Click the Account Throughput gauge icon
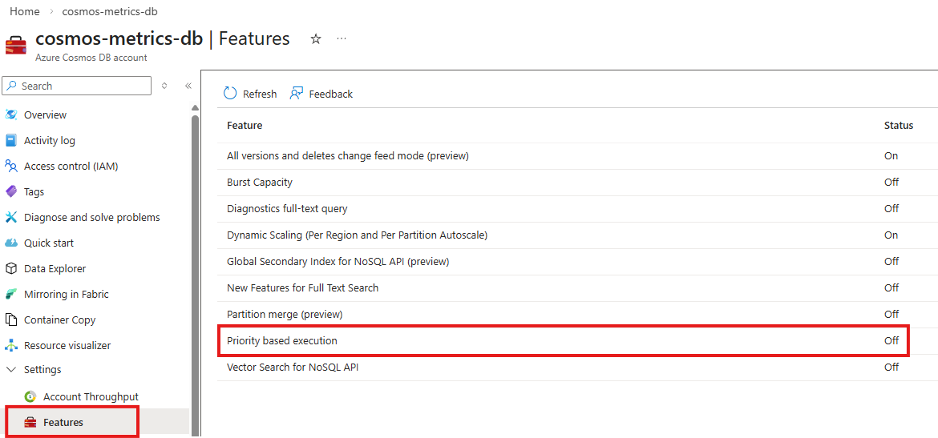 30,397
